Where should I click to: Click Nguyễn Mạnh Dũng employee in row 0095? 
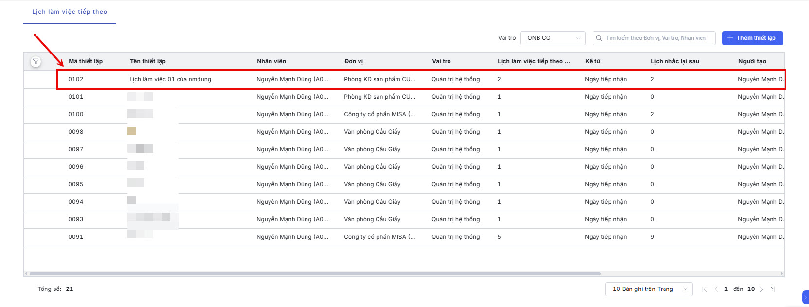tap(292, 184)
